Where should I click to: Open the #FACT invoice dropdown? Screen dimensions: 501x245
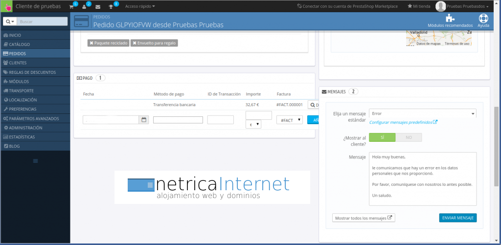[x=289, y=120]
